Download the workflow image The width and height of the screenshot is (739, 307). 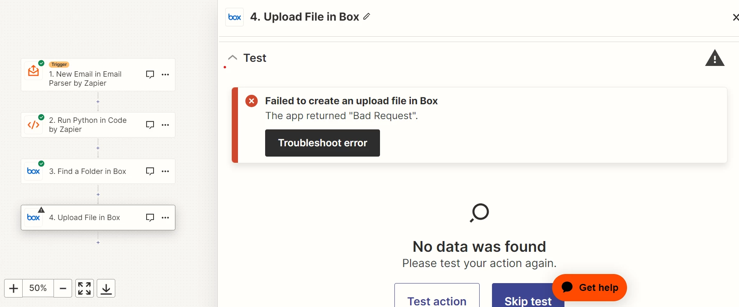[106, 288]
